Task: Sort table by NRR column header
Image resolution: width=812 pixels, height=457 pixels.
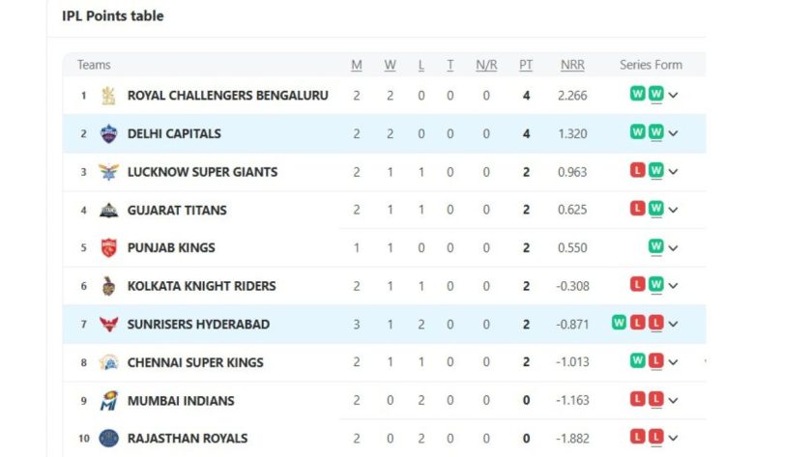Action: (x=572, y=65)
